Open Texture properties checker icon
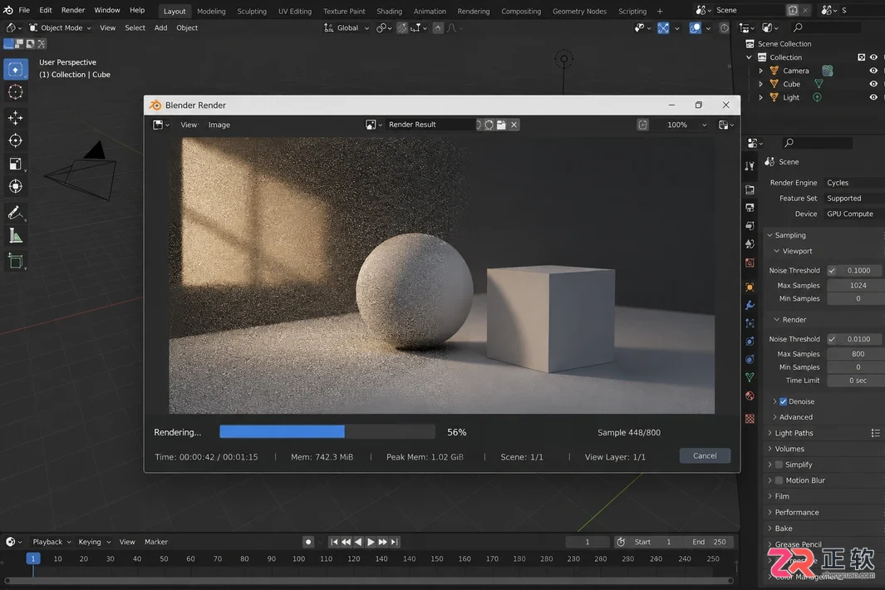Image resolution: width=885 pixels, height=590 pixels. point(750,418)
